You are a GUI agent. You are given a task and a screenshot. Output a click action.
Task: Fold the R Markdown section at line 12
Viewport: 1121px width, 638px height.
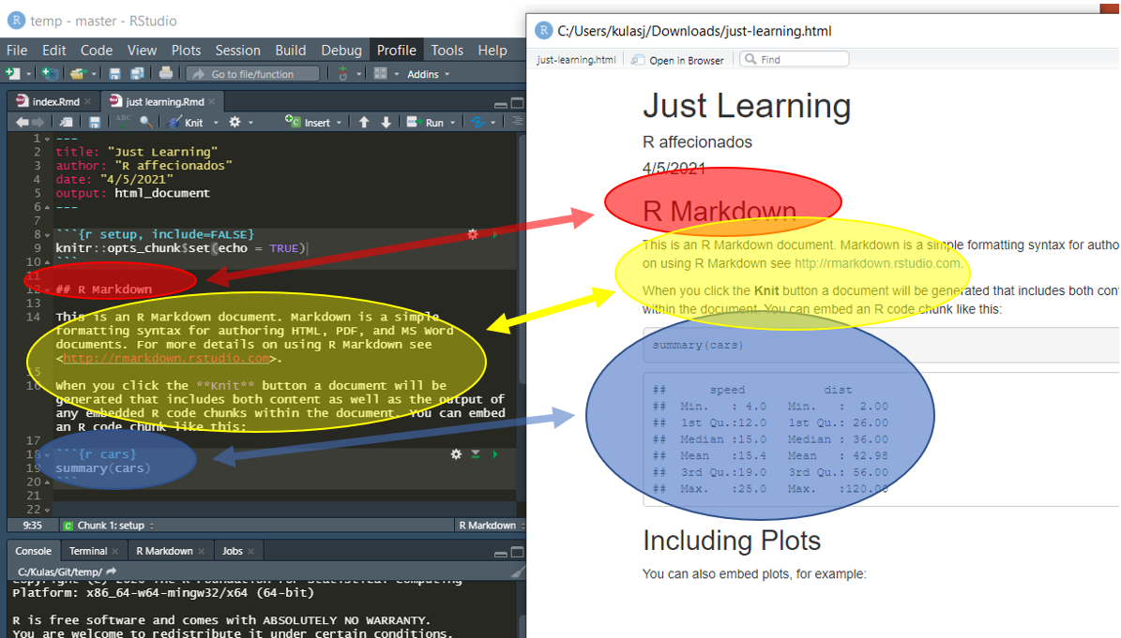click(47, 289)
